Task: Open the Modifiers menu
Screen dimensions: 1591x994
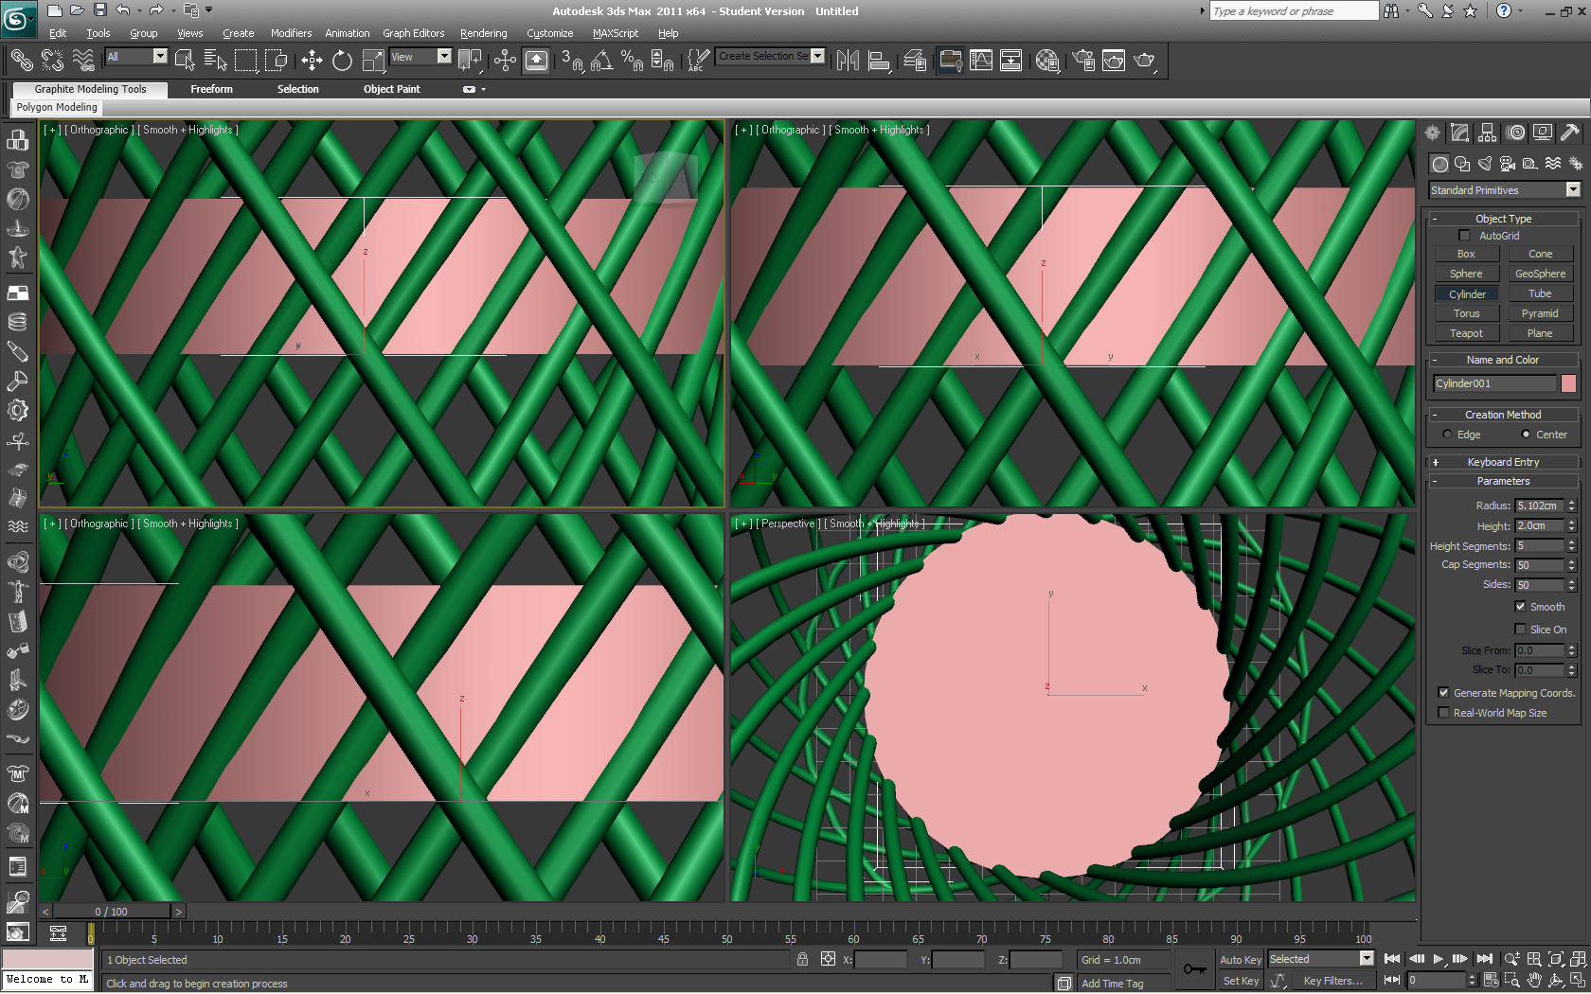Action: (291, 33)
